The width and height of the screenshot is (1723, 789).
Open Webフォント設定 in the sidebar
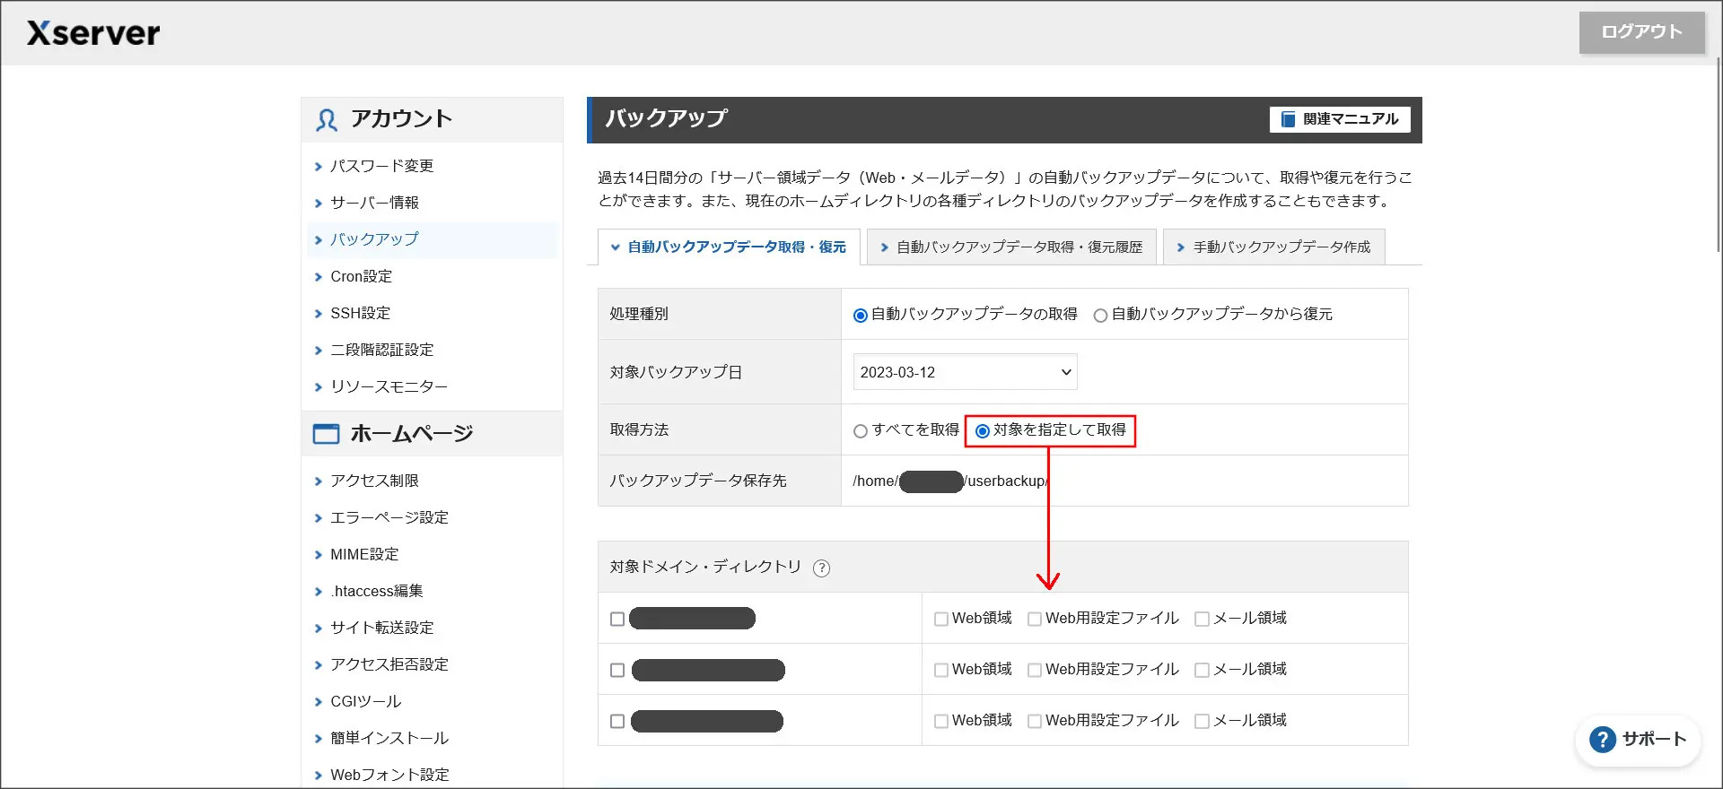pos(389,775)
